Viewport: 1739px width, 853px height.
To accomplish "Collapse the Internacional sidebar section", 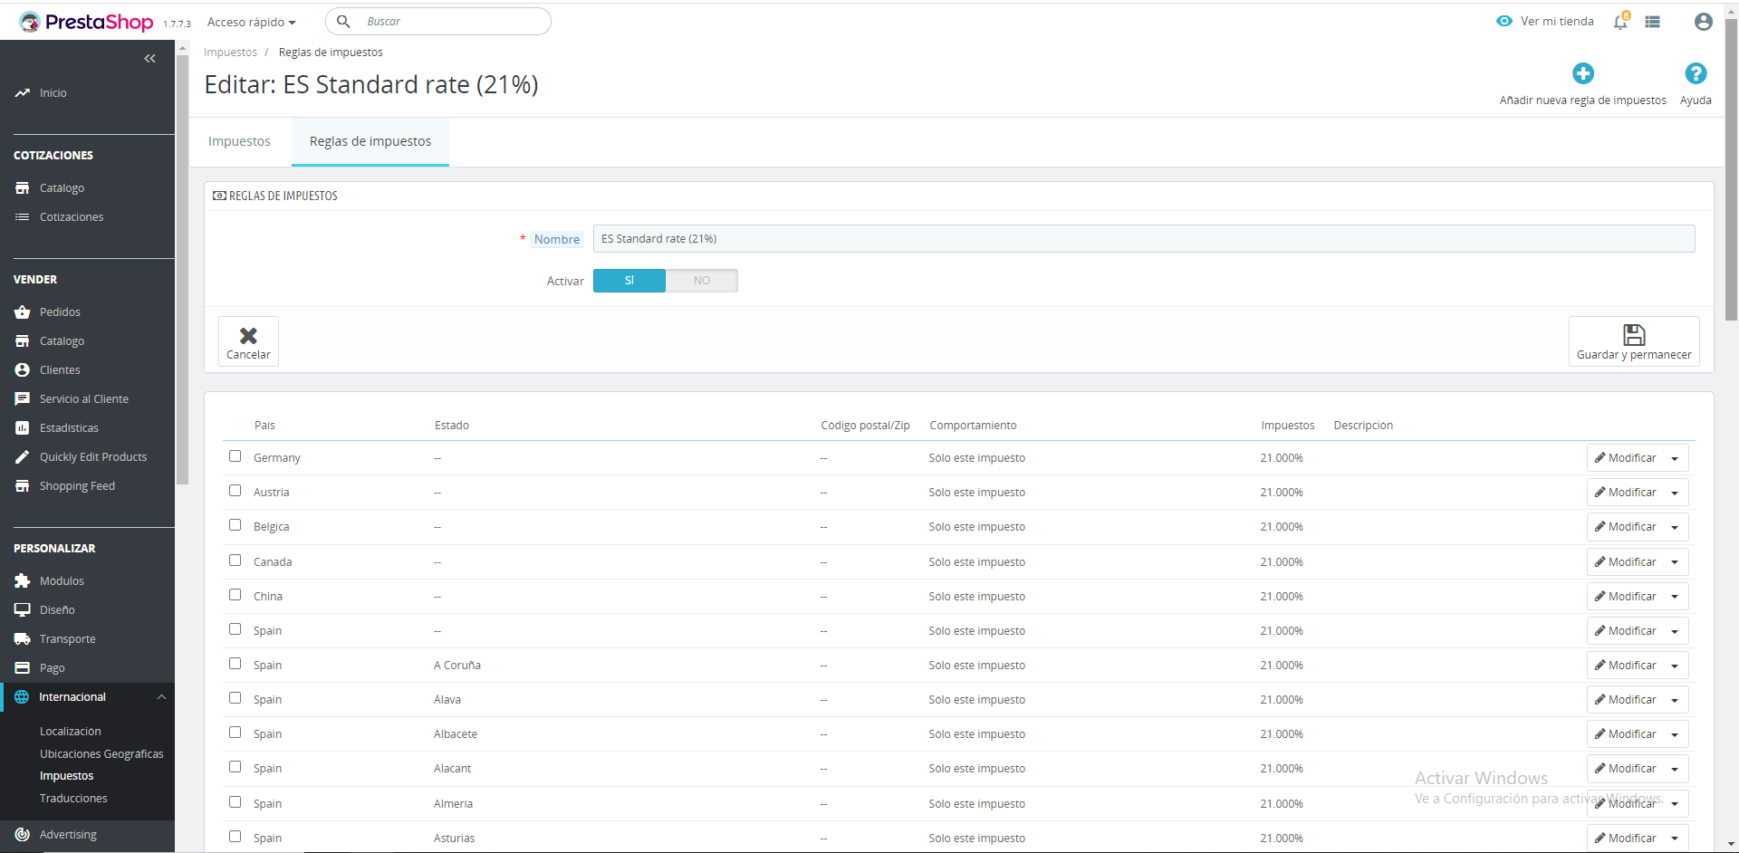I will [161, 696].
